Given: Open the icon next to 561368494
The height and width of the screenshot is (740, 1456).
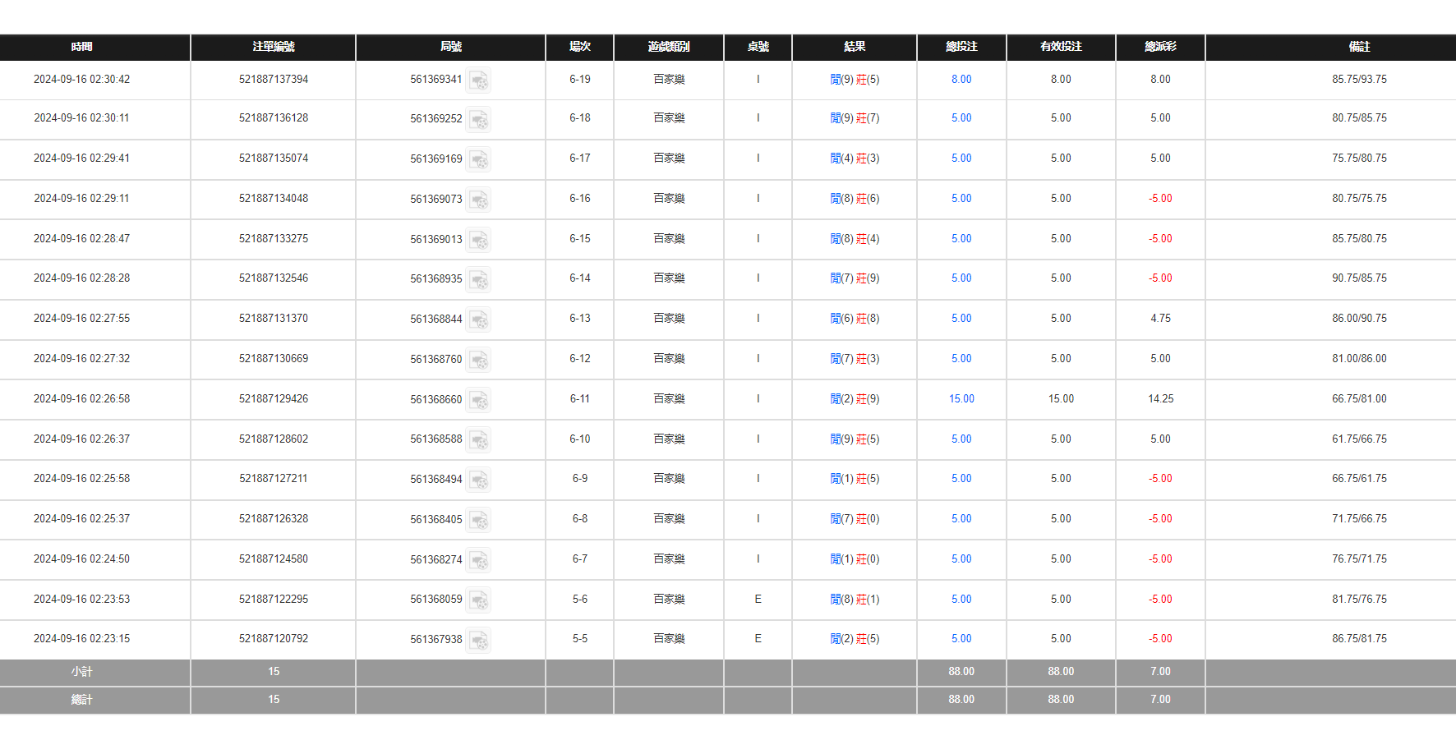Looking at the screenshot, I should pyautogui.click(x=478, y=480).
